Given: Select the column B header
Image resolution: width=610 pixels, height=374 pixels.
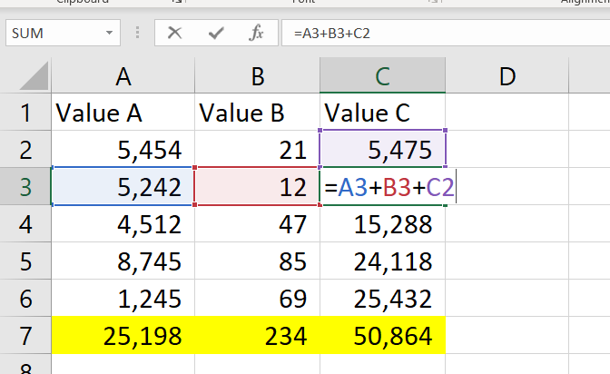Looking at the screenshot, I should (x=258, y=77).
